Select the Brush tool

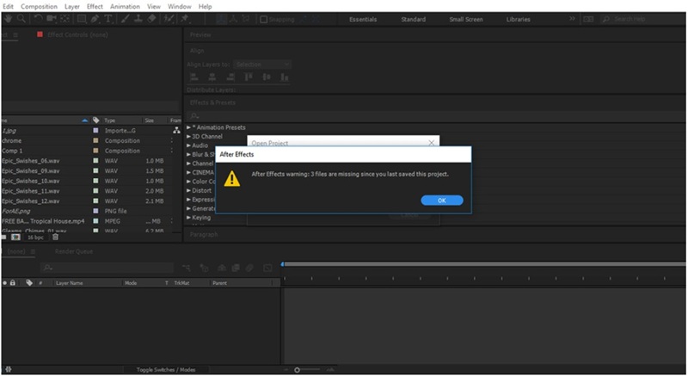click(125, 19)
